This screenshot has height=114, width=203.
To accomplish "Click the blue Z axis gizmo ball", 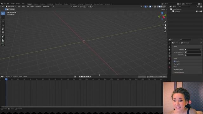I will coord(162,13).
